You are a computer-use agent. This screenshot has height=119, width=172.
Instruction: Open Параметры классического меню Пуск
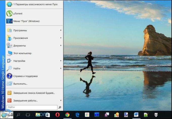35,4
